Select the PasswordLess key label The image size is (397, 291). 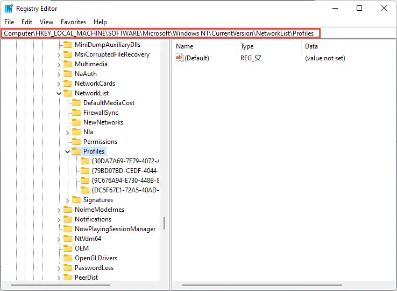coord(94,268)
